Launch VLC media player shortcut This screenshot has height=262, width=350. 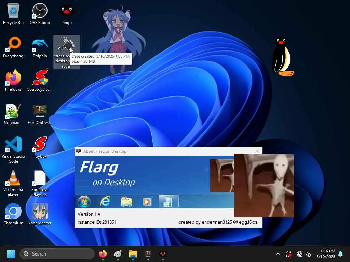[13, 183]
